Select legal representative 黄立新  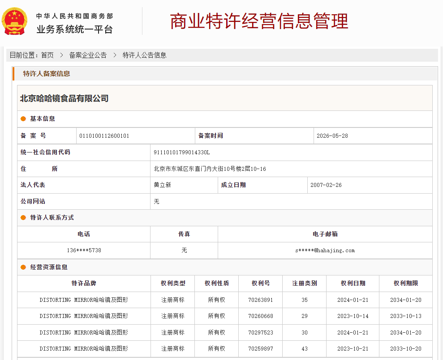(x=163, y=185)
